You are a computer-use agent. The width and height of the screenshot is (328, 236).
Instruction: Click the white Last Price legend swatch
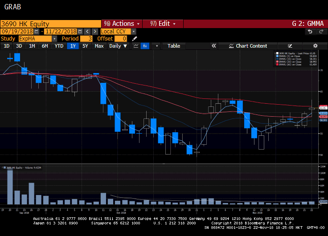(x=277, y=53)
